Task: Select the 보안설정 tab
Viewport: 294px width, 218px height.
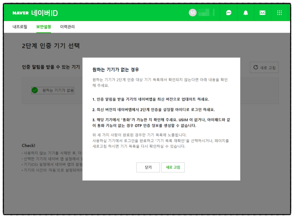Action: click(x=43, y=27)
